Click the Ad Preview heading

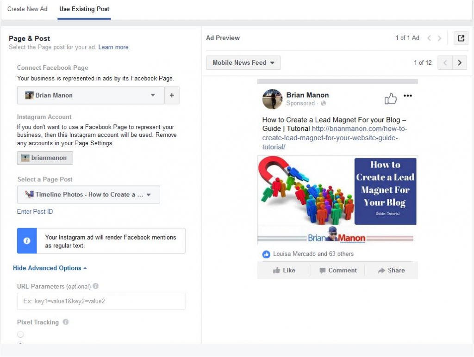(223, 38)
